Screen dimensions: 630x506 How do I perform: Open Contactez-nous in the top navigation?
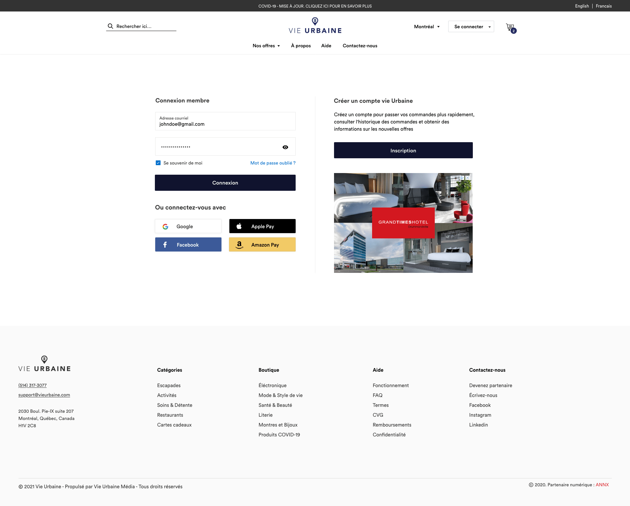(x=360, y=46)
